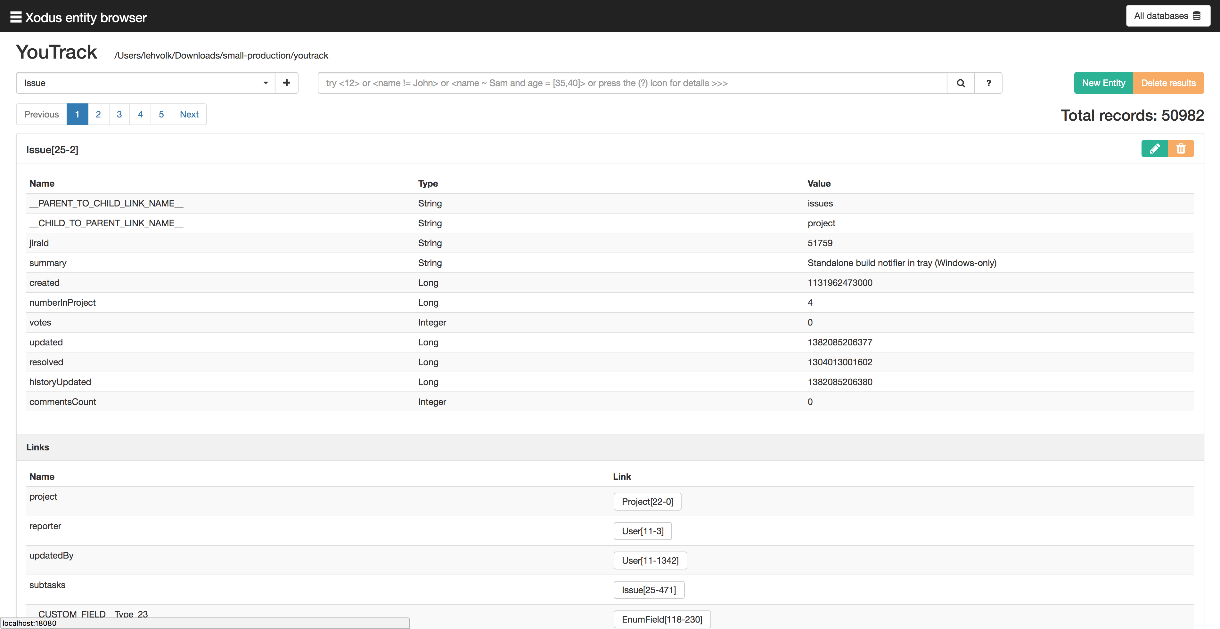Focus the entity search query field
1220x629 pixels.
[x=632, y=83]
